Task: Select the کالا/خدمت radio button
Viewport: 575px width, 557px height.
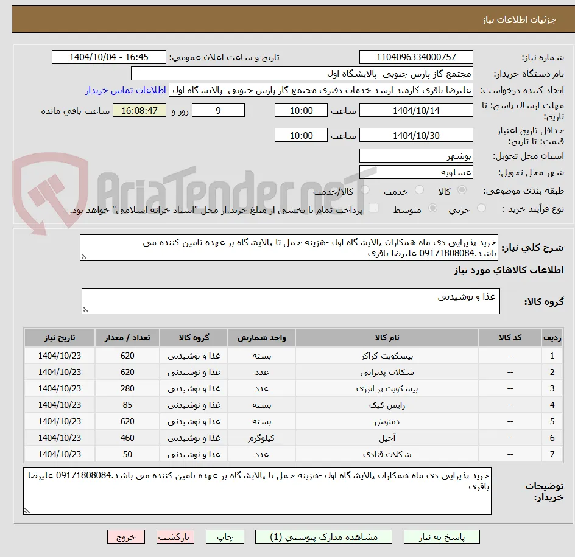Action: coord(365,190)
